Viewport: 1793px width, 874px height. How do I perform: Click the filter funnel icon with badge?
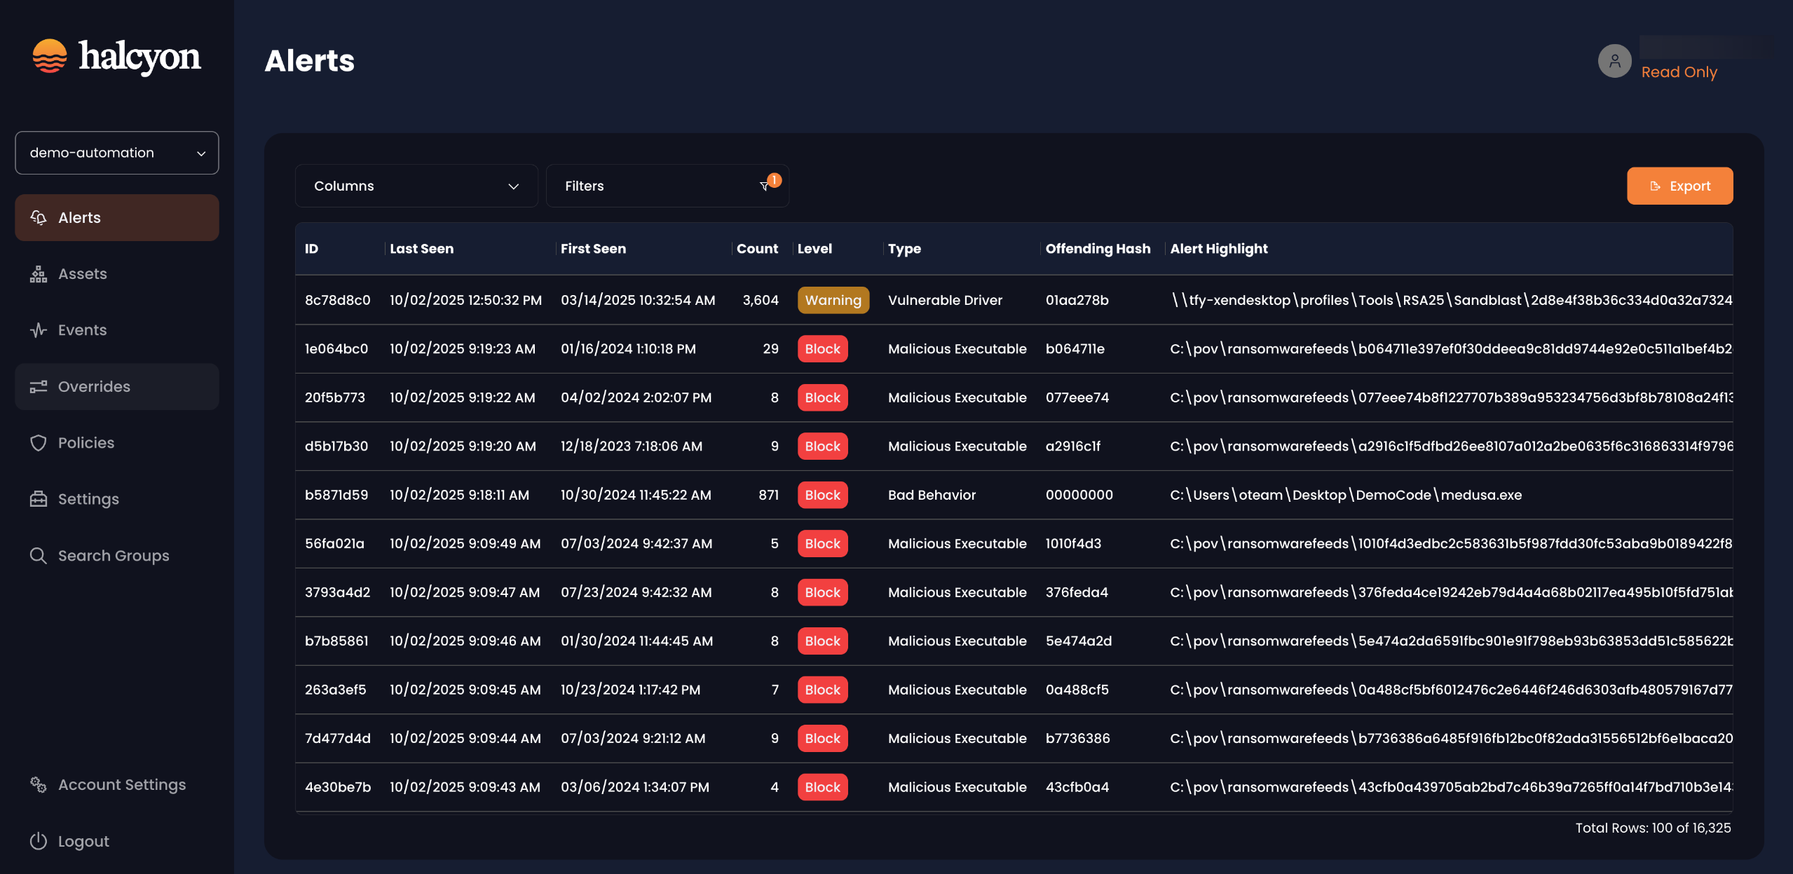(765, 186)
